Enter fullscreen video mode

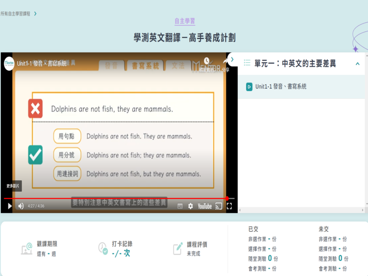pos(229,206)
